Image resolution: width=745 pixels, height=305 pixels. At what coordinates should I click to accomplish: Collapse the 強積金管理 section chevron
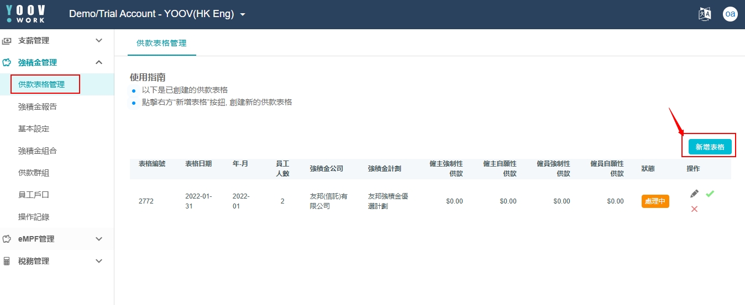click(x=99, y=63)
